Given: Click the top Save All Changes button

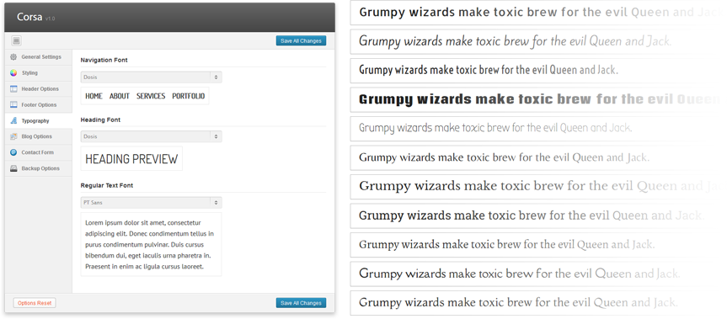Looking at the screenshot, I should pyautogui.click(x=301, y=40).
